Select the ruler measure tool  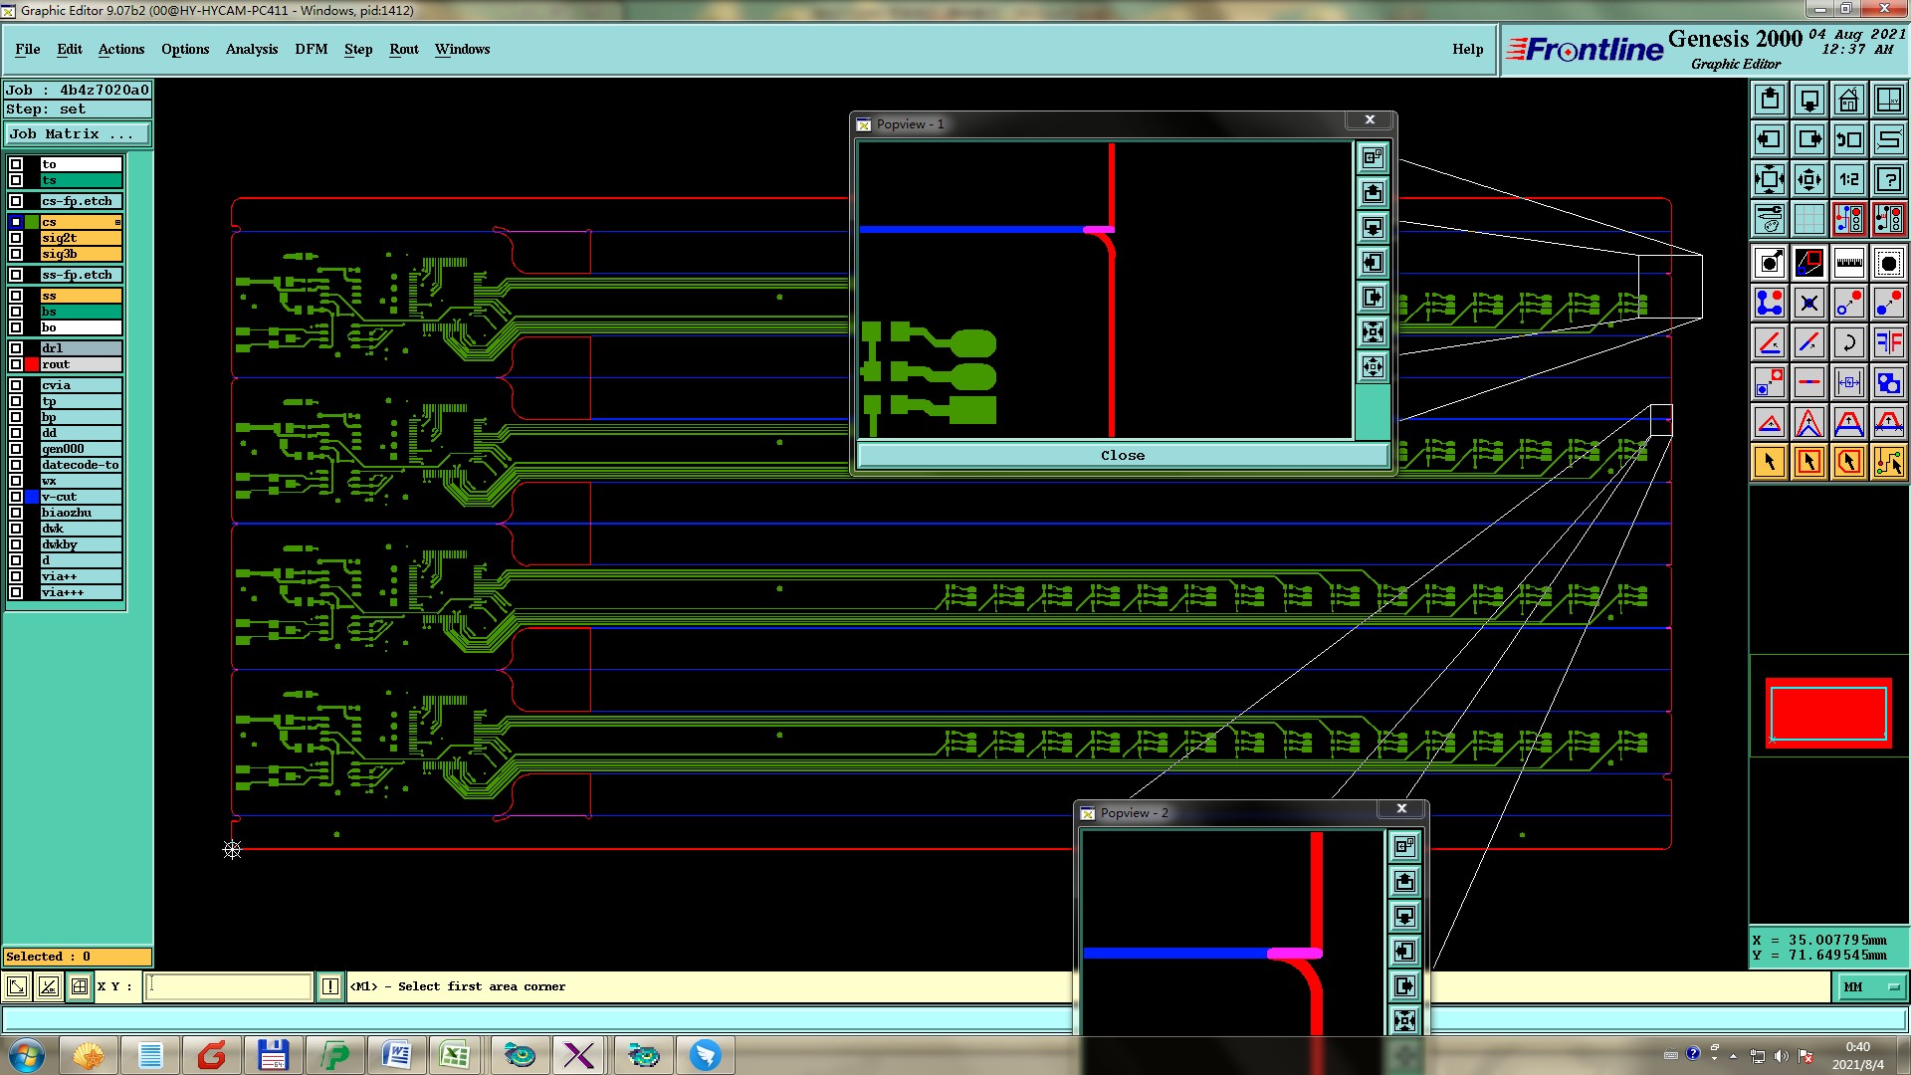coord(1849,263)
